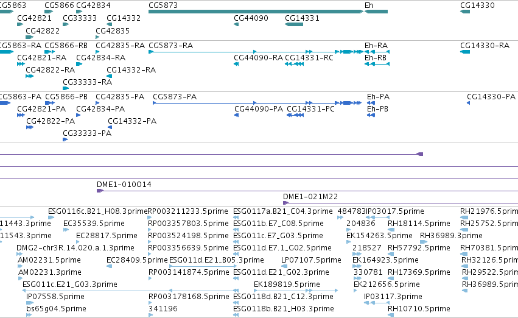The height and width of the screenshot is (318, 518).
Task: Choose transcript CG42835-RA label
Action: [121, 46]
